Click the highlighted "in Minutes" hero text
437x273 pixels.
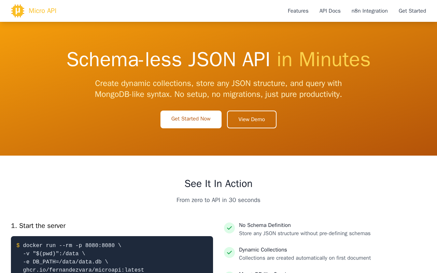[x=323, y=59]
